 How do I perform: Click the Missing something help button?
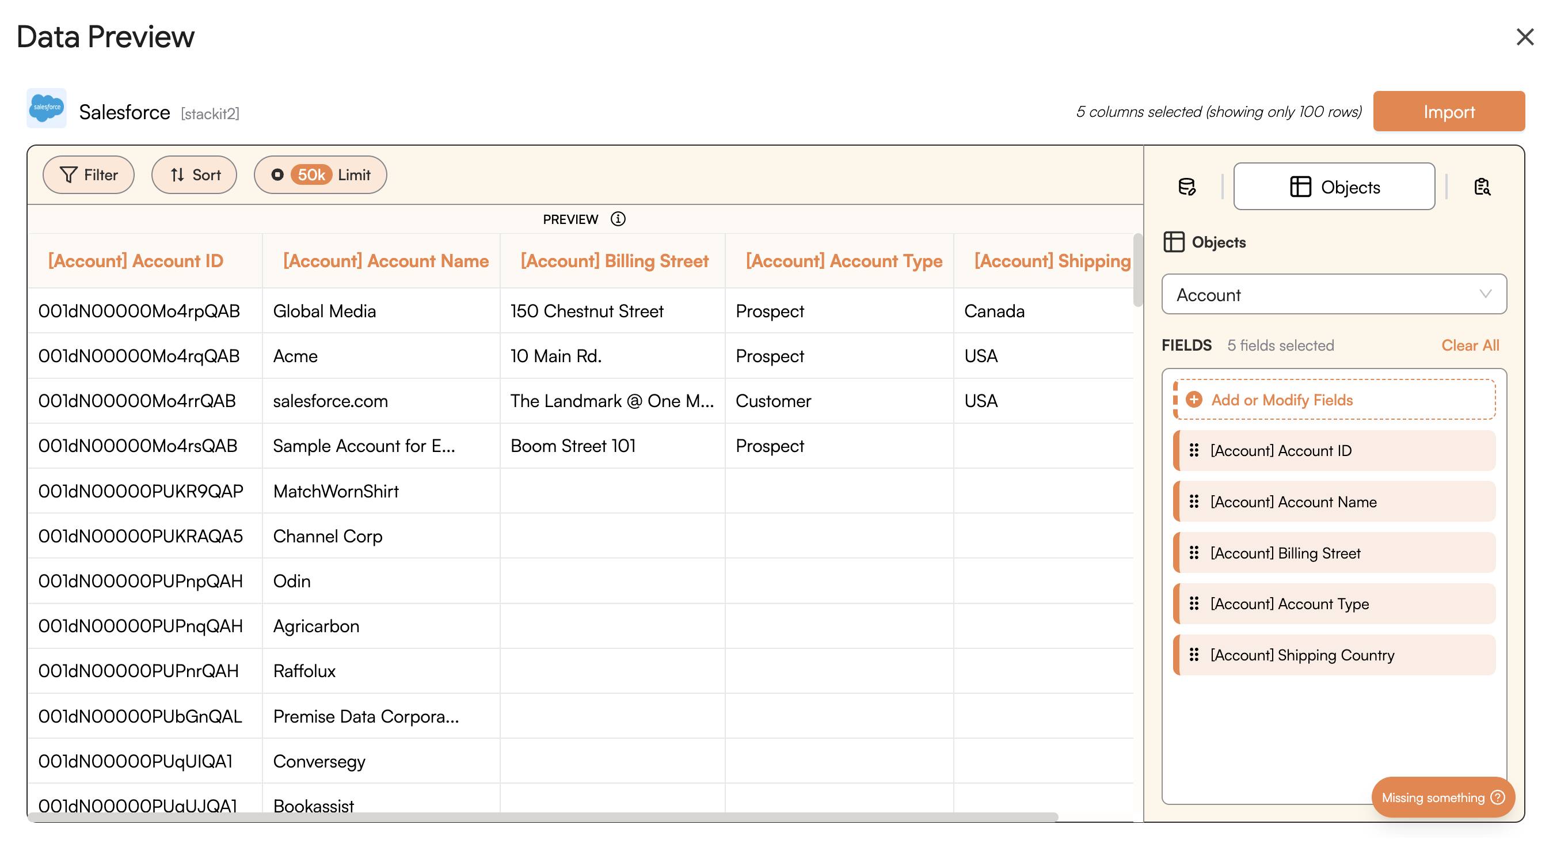1442,797
